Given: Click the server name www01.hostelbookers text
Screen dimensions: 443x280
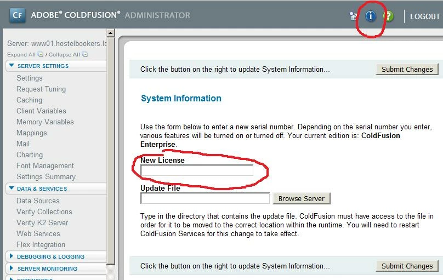Looking at the screenshot, I should (69, 43).
